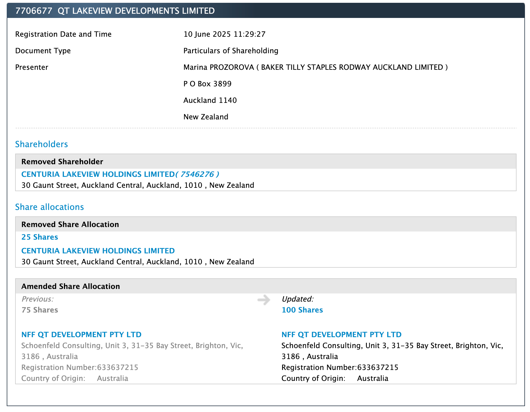Click 30 Gaunt Street address under Removed Shareholder
Image resolution: width=530 pixels, height=412 pixels.
click(x=138, y=185)
